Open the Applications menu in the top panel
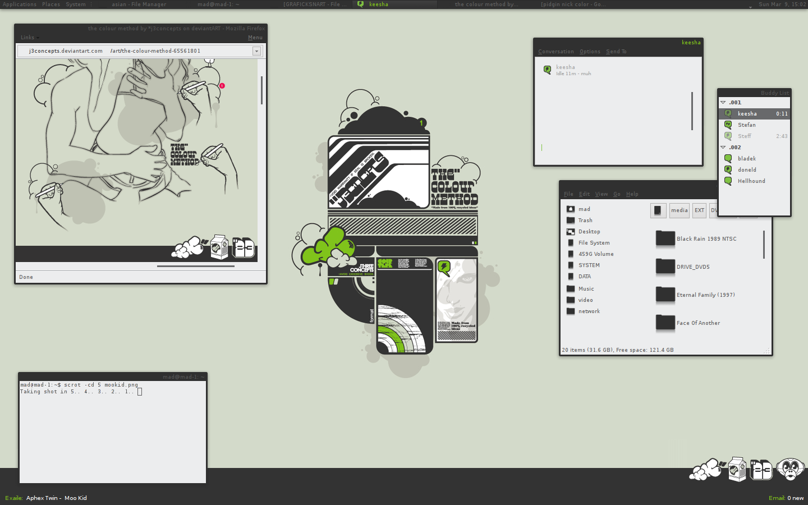Image resolution: width=808 pixels, height=505 pixels. 20,4
